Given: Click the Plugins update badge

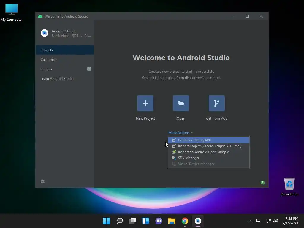Looking at the screenshot, I should [89, 69].
